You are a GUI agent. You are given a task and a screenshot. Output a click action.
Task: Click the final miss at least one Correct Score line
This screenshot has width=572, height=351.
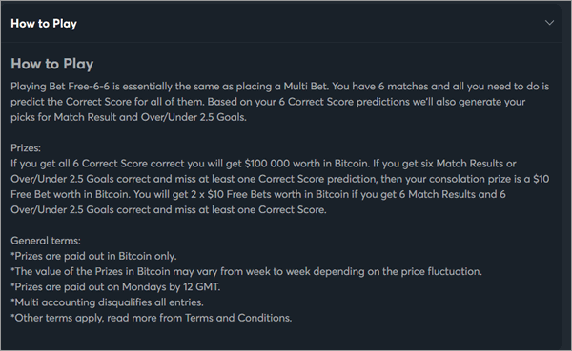click(168, 210)
